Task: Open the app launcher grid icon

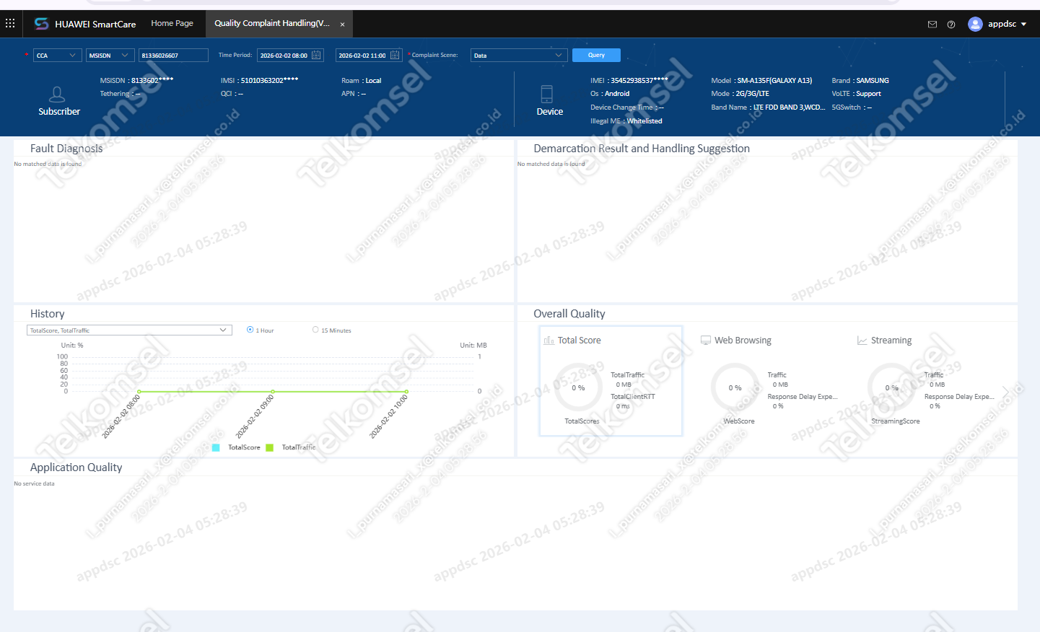Action: (10, 24)
